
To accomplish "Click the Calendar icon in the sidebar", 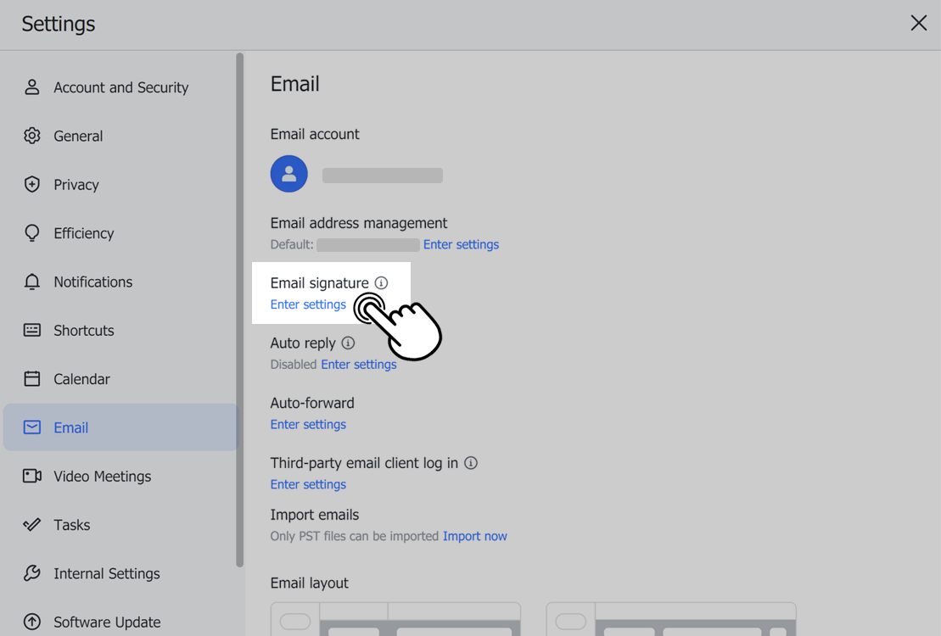I will point(31,378).
